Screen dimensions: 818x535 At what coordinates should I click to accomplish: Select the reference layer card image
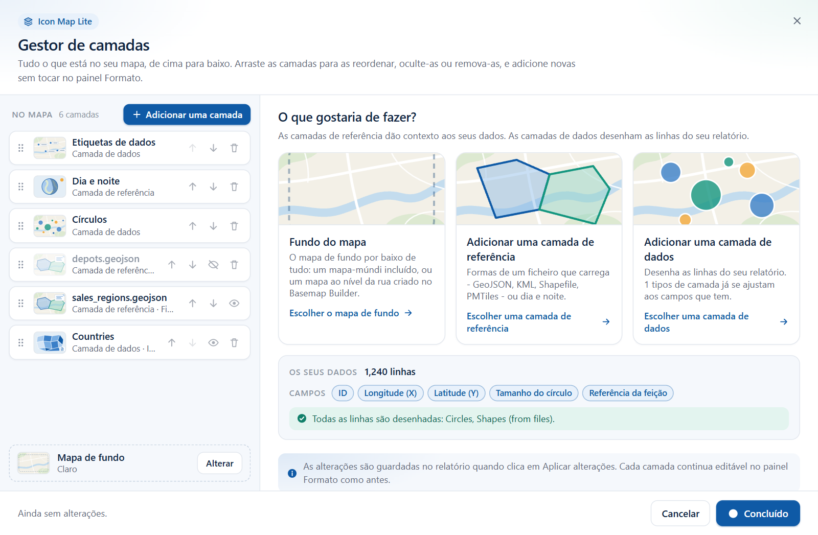click(539, 189)
